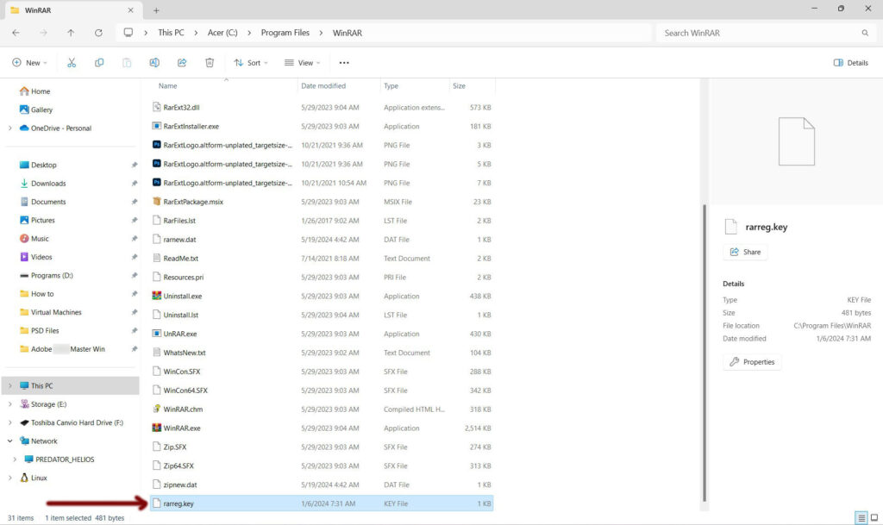Image resolution: width=883 pixels, height=525 pixels.
Task: Click Share button in details pane
Action: pyautogui.click(x=745, y=252)
